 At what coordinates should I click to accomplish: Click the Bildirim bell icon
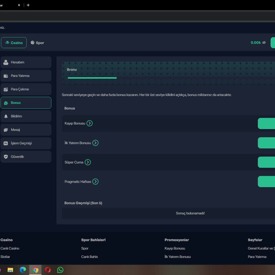(x=6, y=116)
